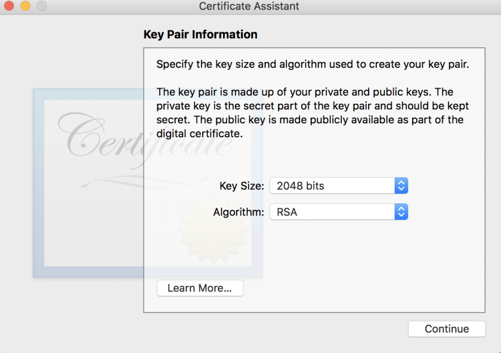Viewport: 501px width, 353px height.
Task: Click the "Algorithm:" label
Action: [238, 212]
